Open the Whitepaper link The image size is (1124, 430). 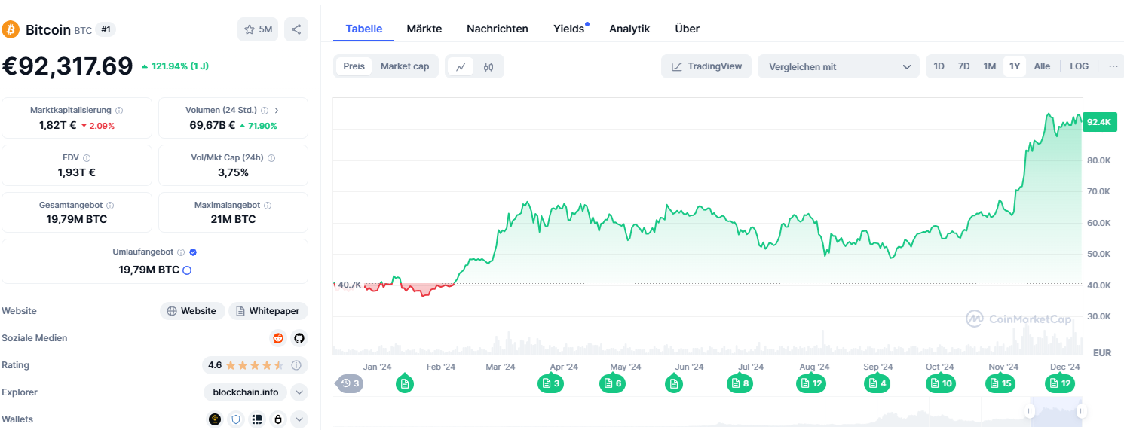(x=268, y=311)
